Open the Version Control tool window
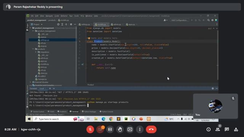Screen dimensions: 244x137 point(37,112)
